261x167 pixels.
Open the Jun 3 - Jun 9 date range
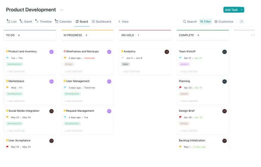click(x=134, y=58)
